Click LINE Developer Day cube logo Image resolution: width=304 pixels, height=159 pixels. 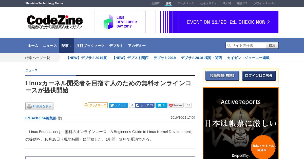(108, 22)
